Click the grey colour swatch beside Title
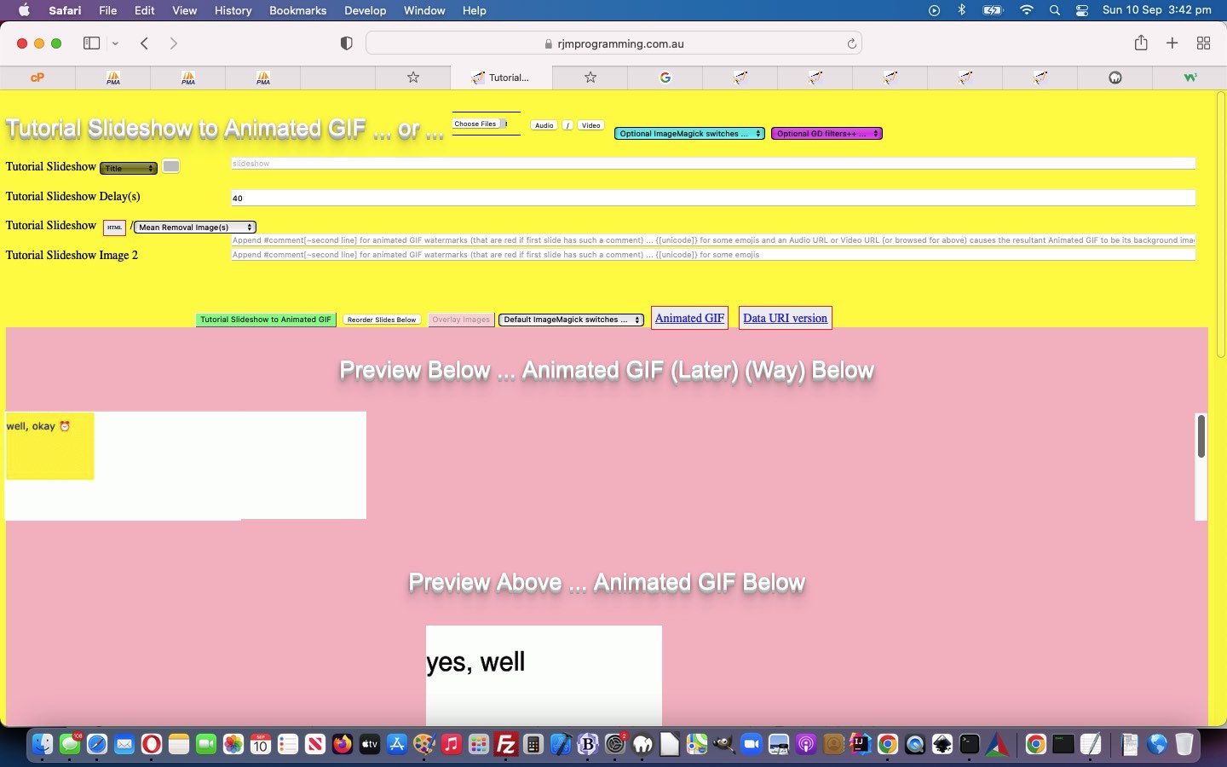This screenshot has height=767, width=1227. pyautogui.click(x=171, y=167)
